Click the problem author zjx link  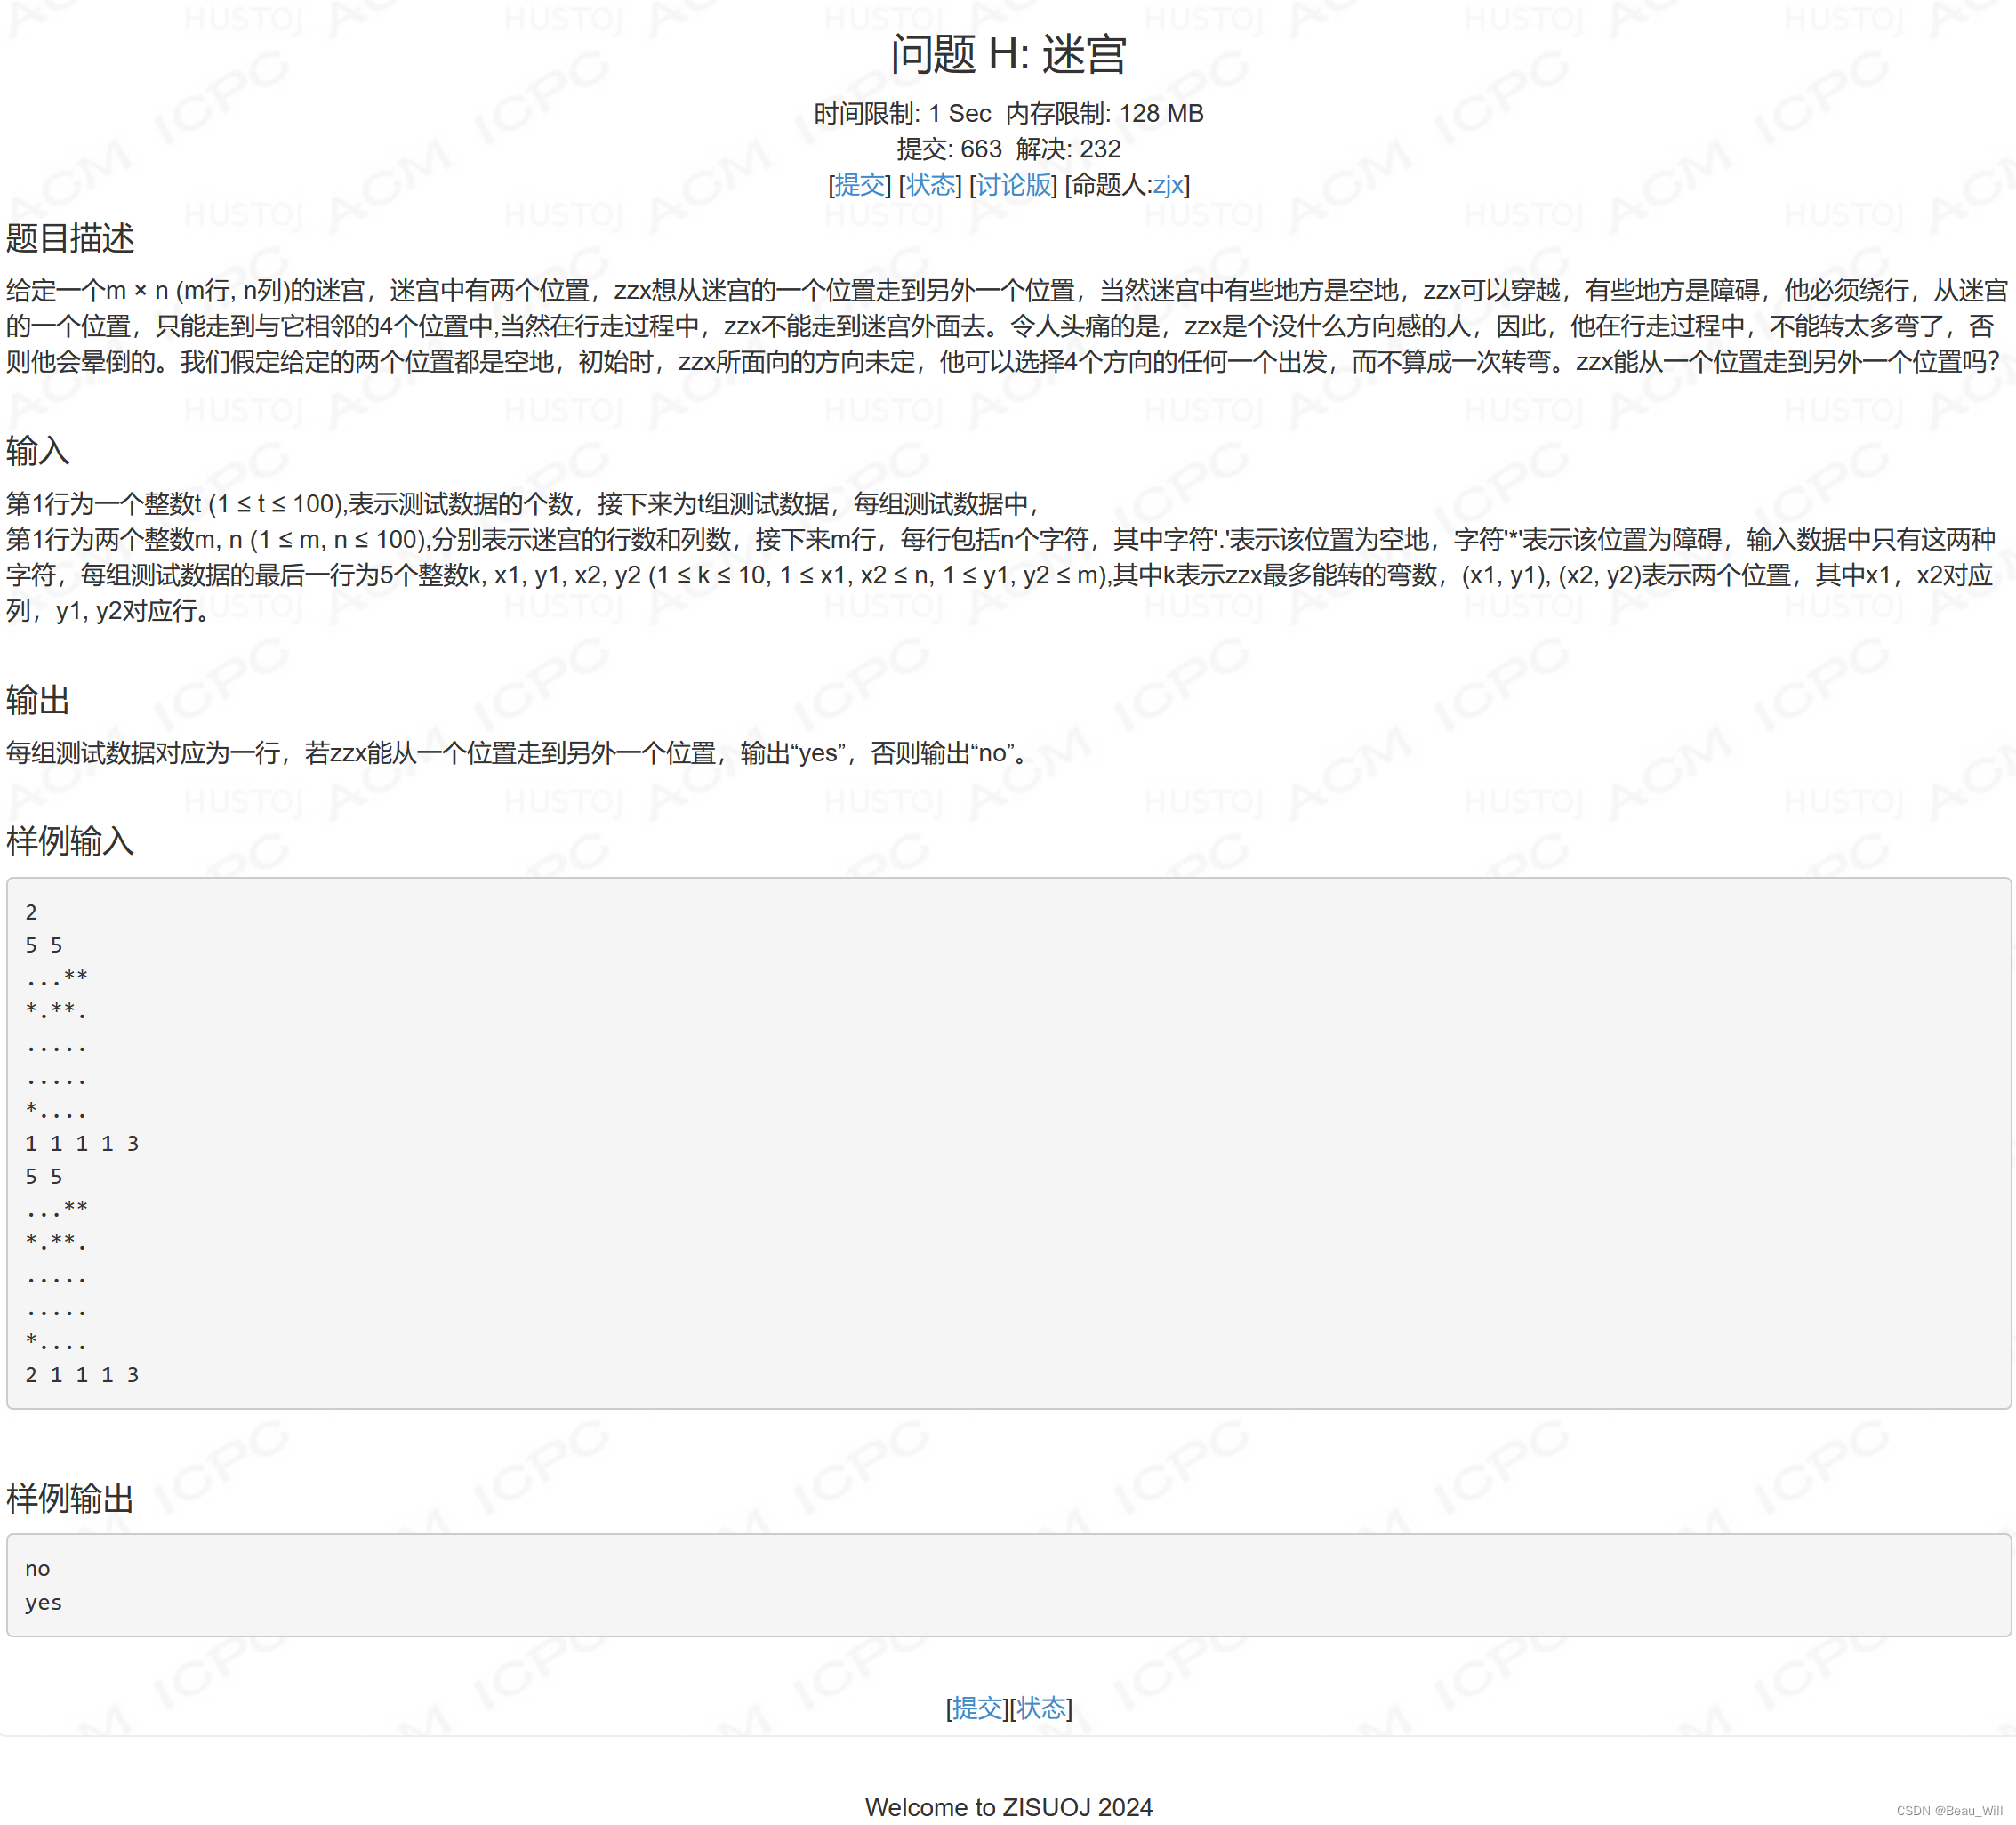(x=1168, y=185)
